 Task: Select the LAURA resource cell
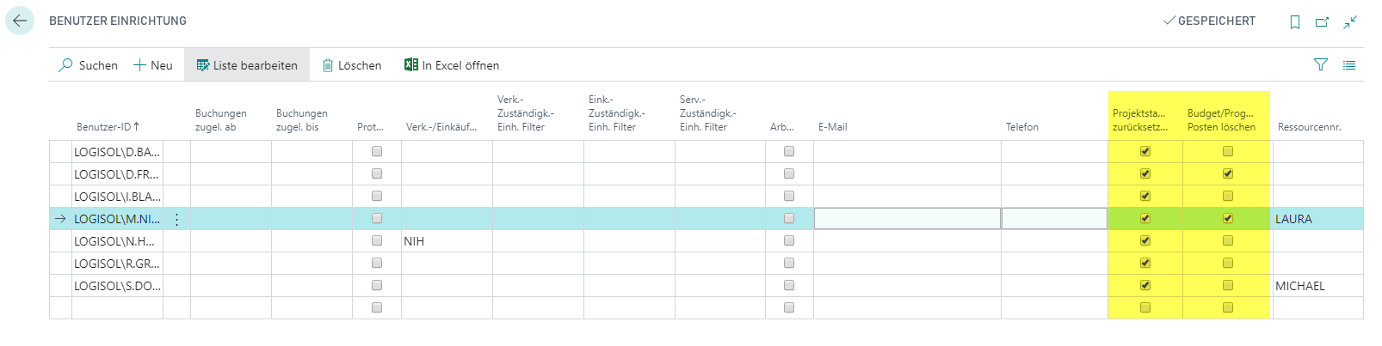1317,219
